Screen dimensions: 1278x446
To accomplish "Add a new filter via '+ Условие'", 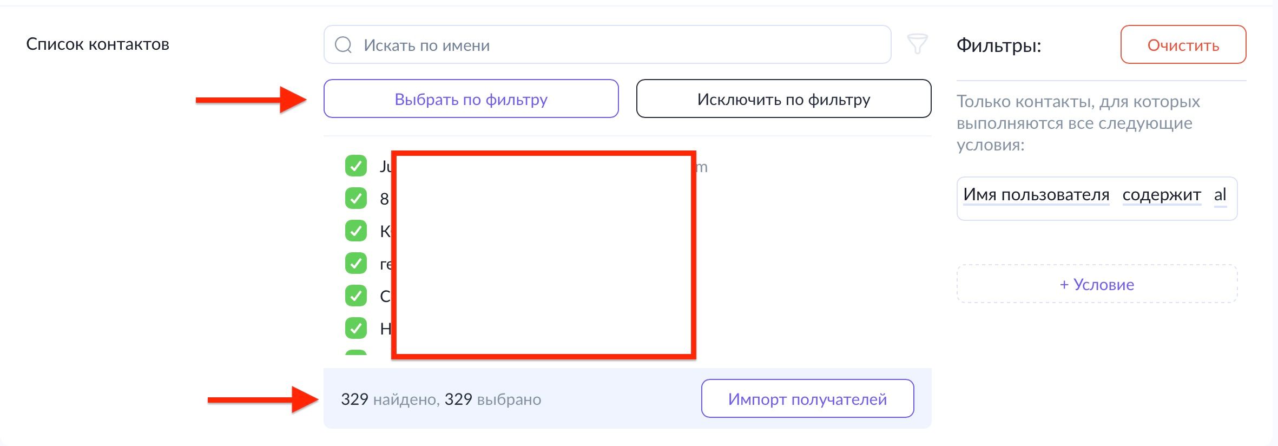I will [x=1097, y=284].
